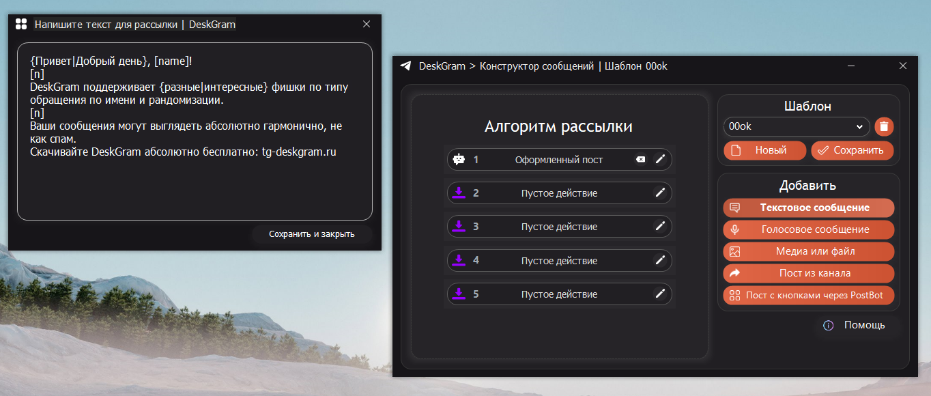Click the download icon on step 4

pyautogui.click(x=459, y=260)
